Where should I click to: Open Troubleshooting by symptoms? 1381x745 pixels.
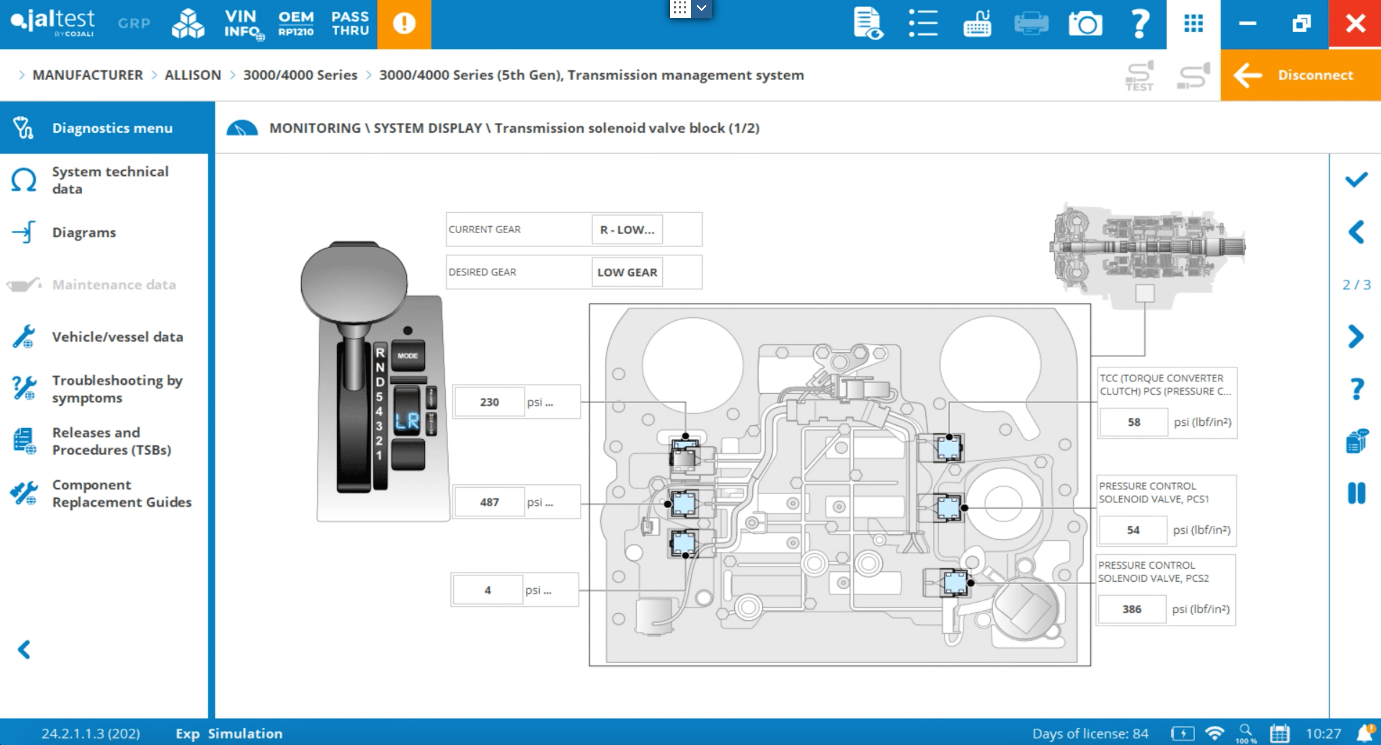pyautogui.click(x=117, y=388)
